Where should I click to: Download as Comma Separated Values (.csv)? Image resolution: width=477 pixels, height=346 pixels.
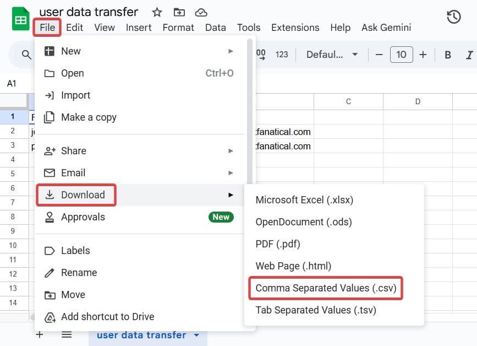click(x=326, y=288)
